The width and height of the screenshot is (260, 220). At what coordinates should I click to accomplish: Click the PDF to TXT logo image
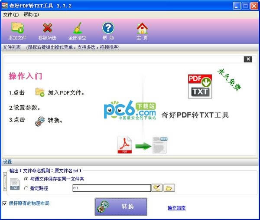[200, 86]
